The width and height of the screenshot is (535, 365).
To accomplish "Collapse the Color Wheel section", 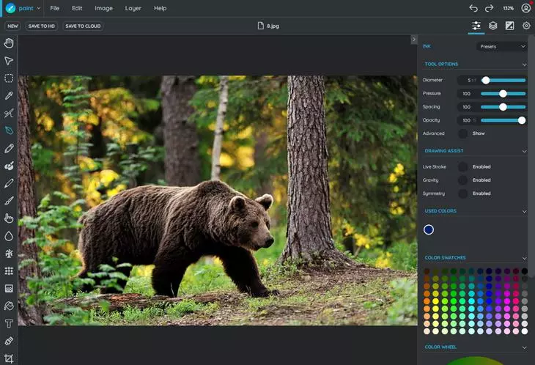I will (524, 347).
